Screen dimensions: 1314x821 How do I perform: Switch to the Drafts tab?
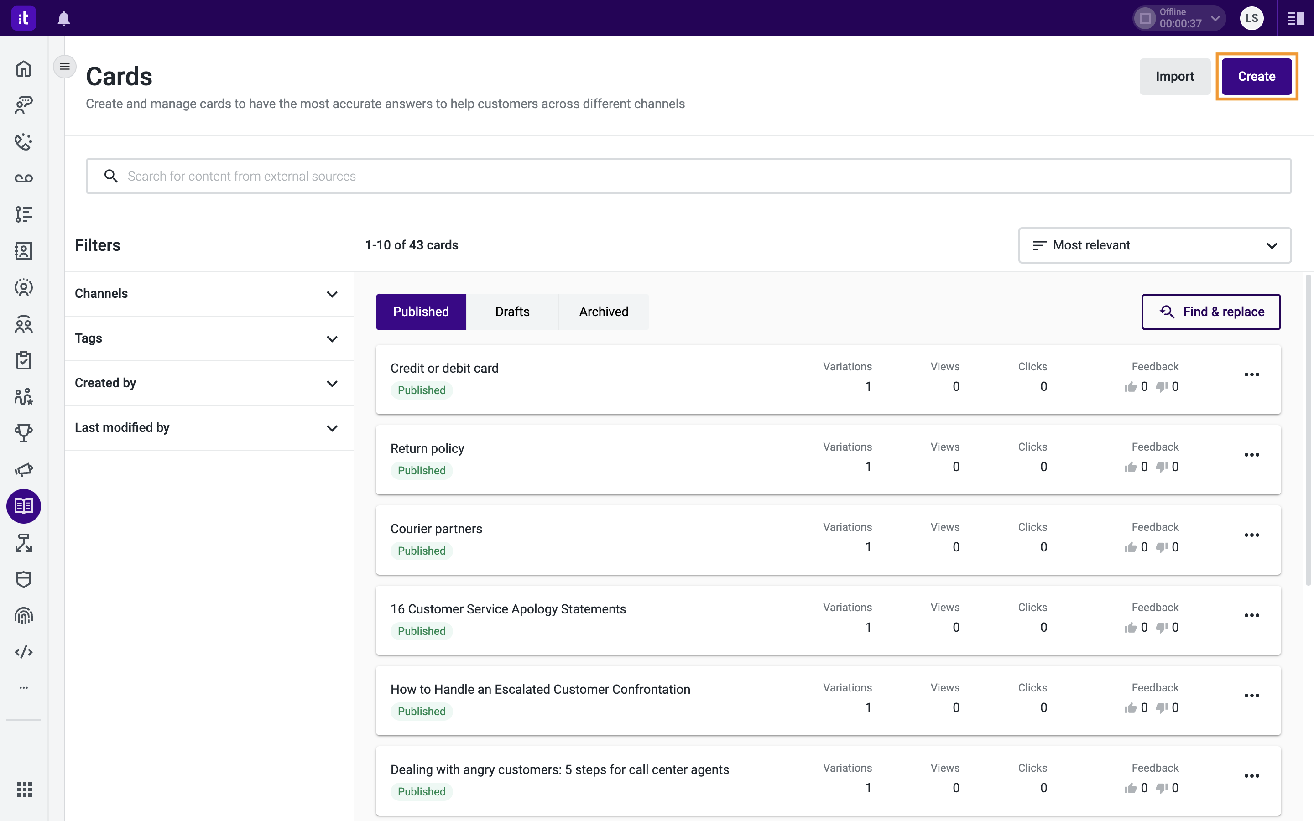point(512,312)
